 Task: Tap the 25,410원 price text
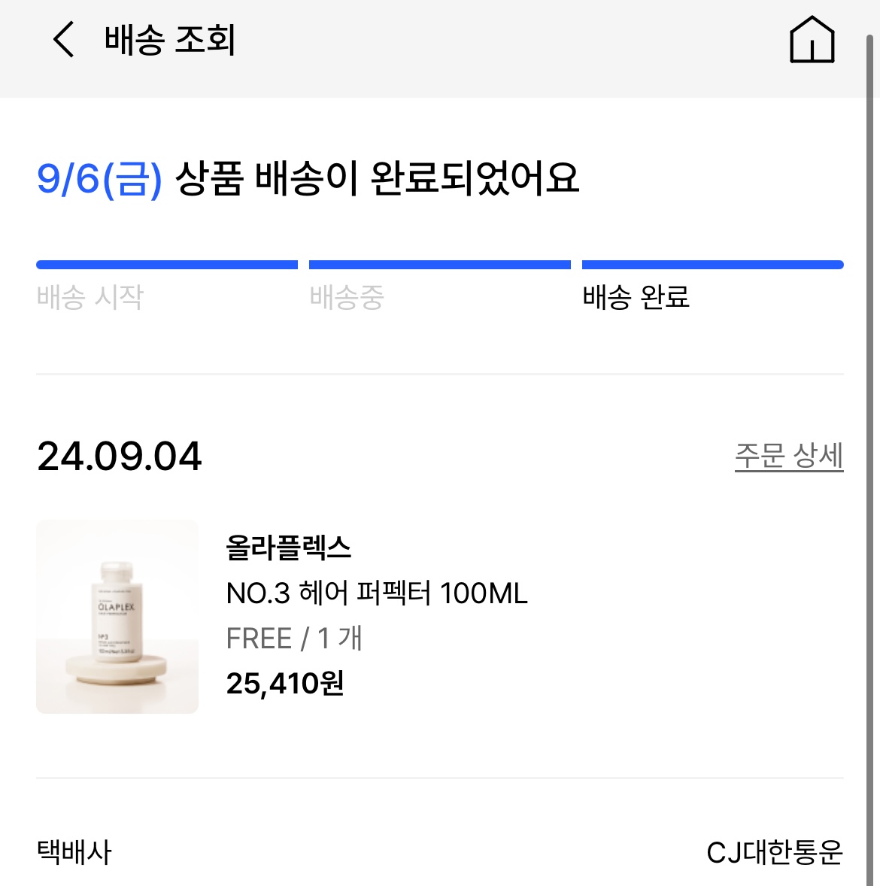pyautogui.click(x=285, y=683)
